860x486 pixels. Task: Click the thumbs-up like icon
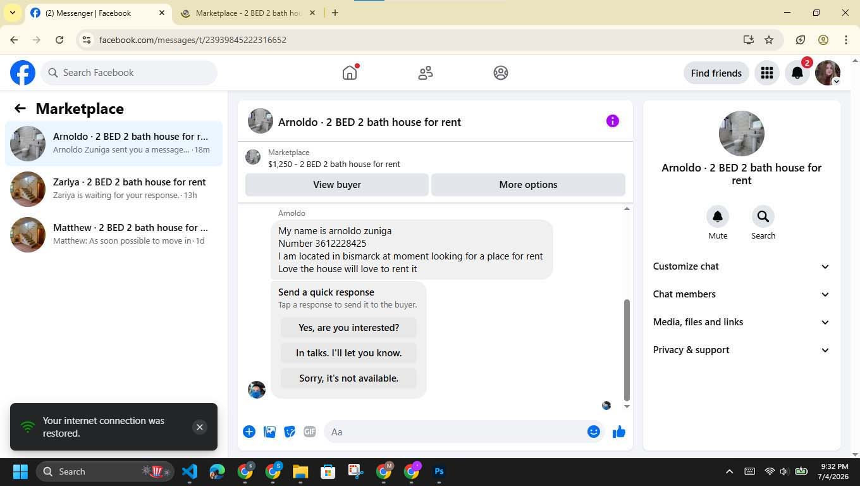[618, 432]
